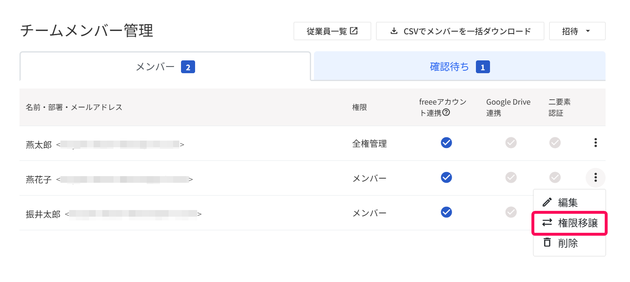Open the three-dot menu for 燕太郎
This screenshot has height=282, width=630.
pos(595,143)
